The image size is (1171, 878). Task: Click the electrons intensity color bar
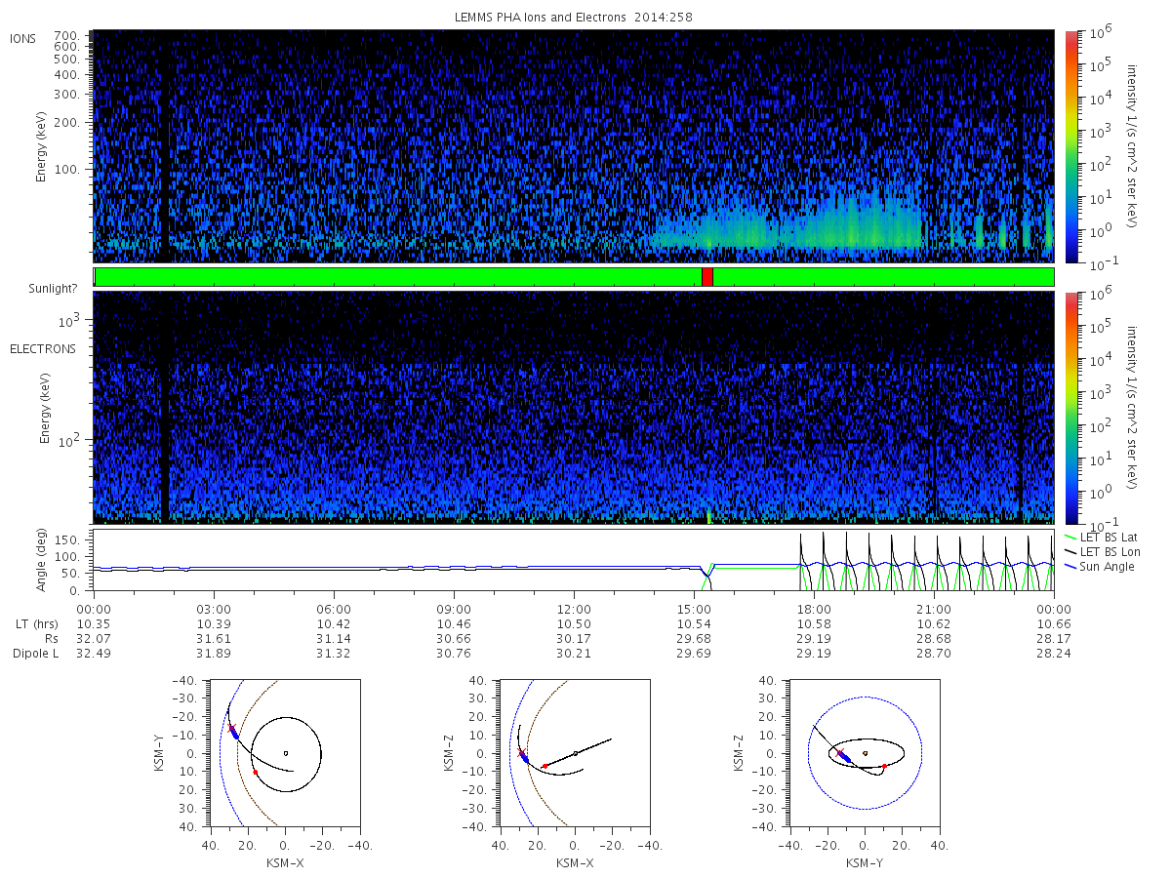point(1070,407)
